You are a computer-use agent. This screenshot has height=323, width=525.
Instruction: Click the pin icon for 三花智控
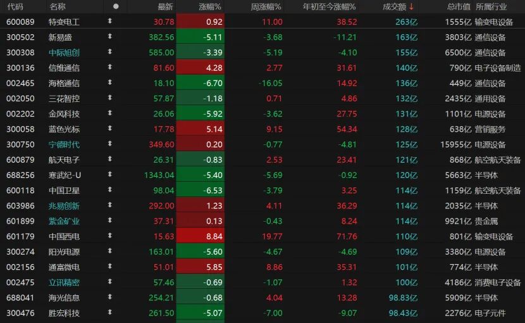click(x=109, y=98)
